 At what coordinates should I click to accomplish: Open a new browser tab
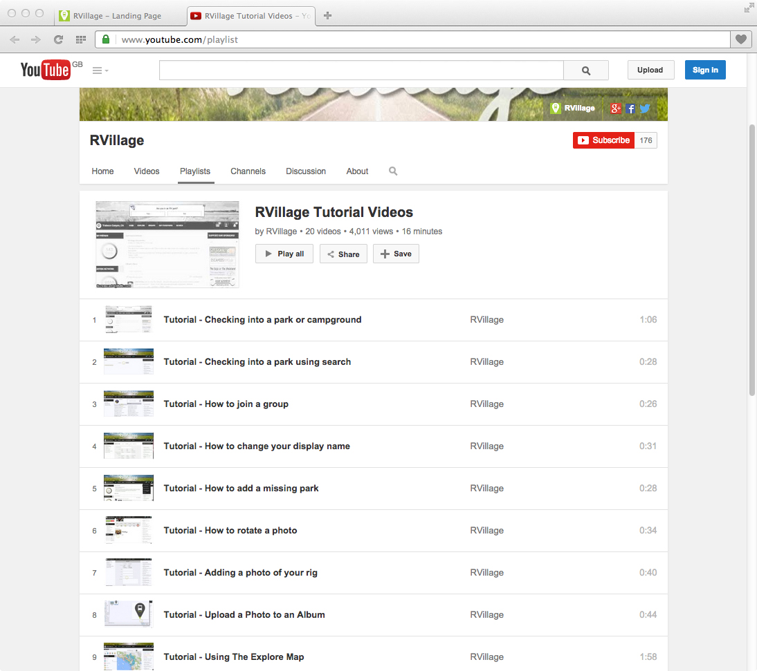coord(328,15)
